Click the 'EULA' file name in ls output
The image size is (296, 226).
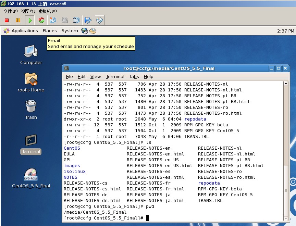pyautogui.click(x=69, y=154)
